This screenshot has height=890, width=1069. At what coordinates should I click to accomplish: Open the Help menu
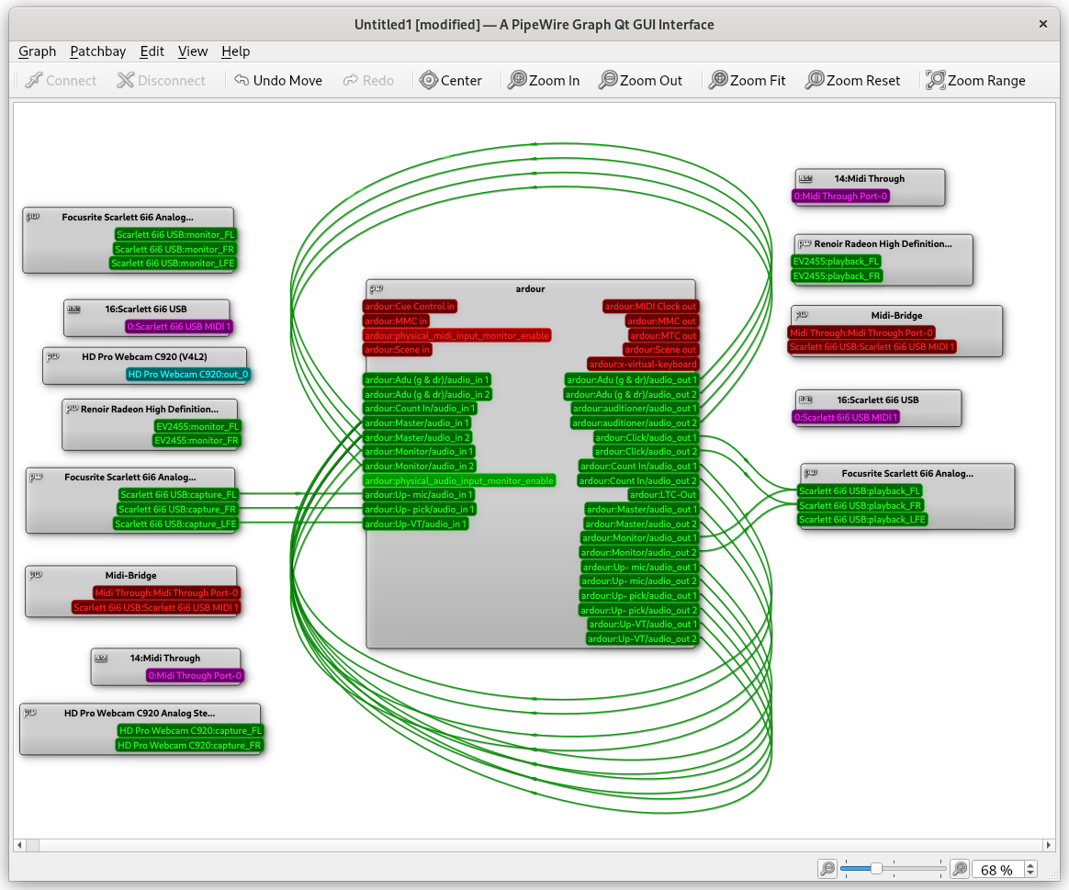click(236, 51)
